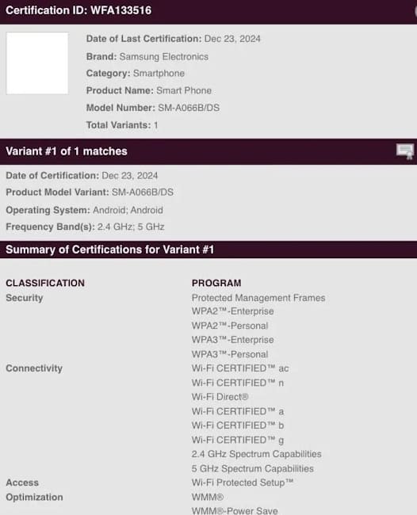Click the Wi-Fi Direct program entry
417x515 pixels.
tap(220, 397)
